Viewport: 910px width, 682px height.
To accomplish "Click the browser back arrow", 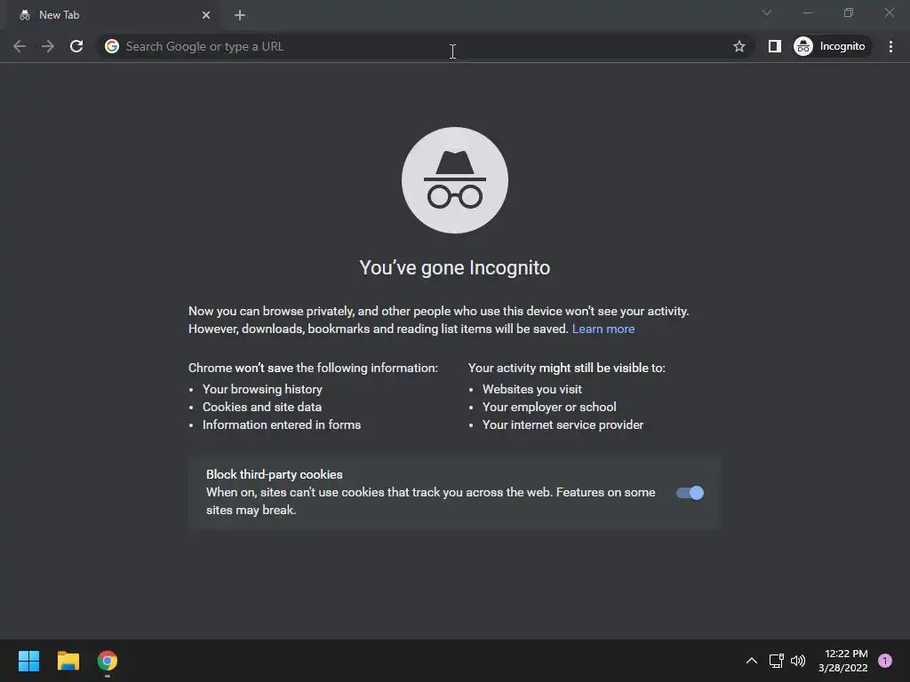I will pos(20,46).
